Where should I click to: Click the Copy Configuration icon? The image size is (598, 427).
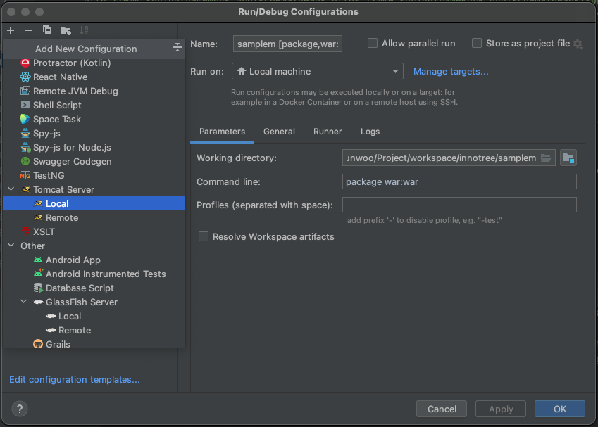(47, 30)
